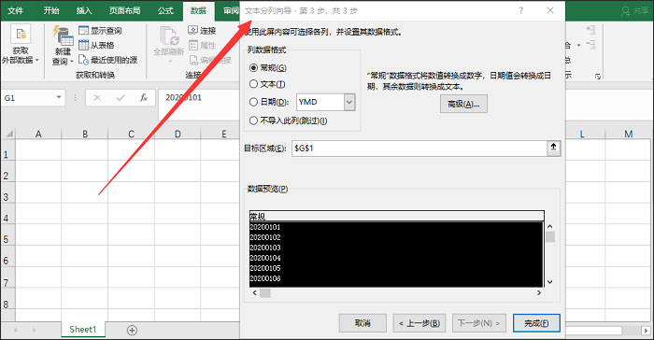Click the preview scroll up arrow

pyautogui.click(x=550, y=226)
